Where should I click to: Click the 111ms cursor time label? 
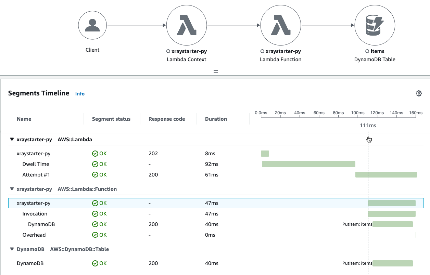(368, 126)
